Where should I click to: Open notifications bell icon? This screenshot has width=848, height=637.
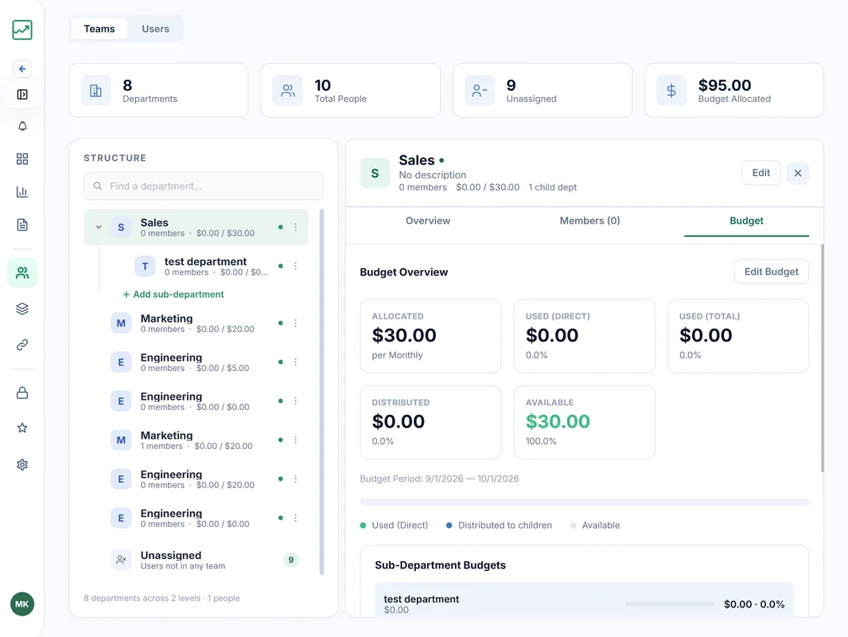pyautogui.click(x=22, y=126)
